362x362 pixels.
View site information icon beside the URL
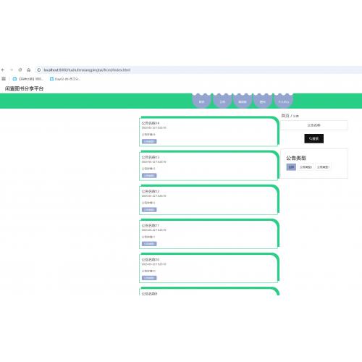tap(38, 70)
